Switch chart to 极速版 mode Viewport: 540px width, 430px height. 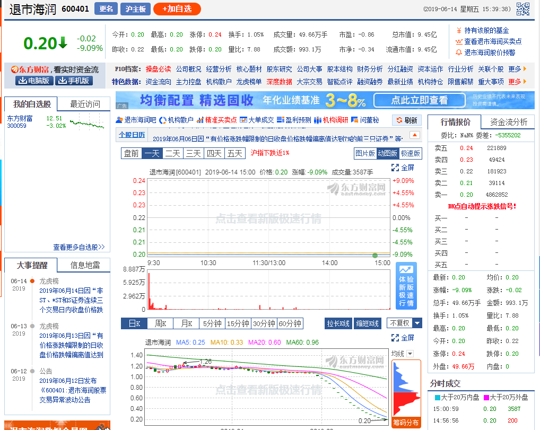click(x=410, y=154)
